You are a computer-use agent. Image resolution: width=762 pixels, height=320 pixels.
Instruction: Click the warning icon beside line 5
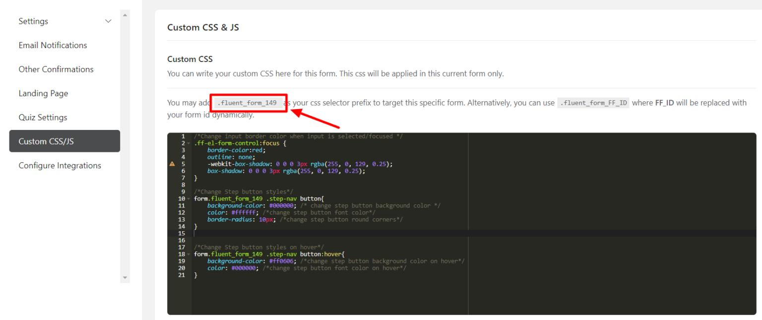click(x=172, y=164)
